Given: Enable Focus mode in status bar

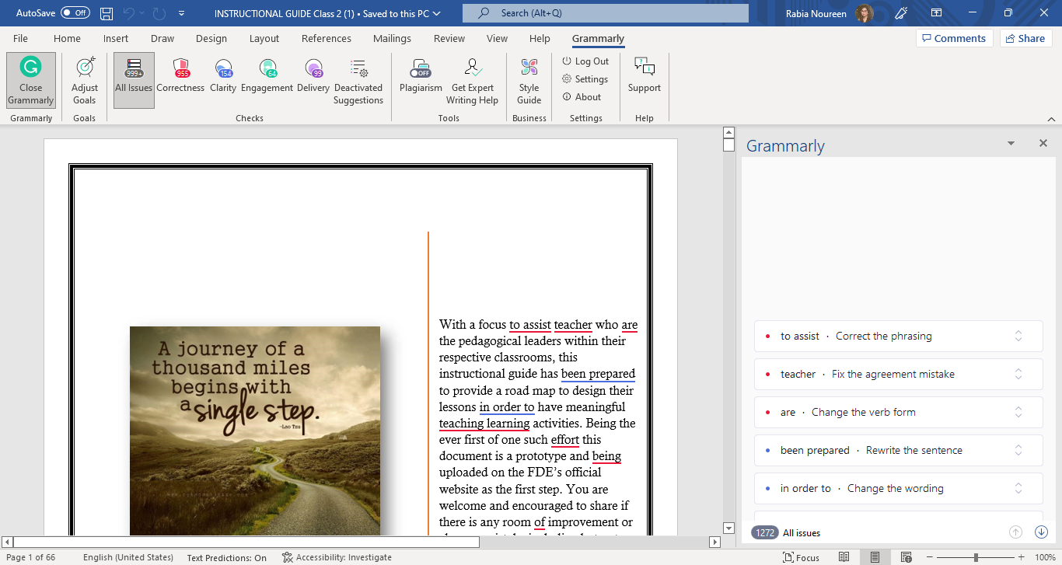Looking at the screenshot, I should (x=800, y=557).
